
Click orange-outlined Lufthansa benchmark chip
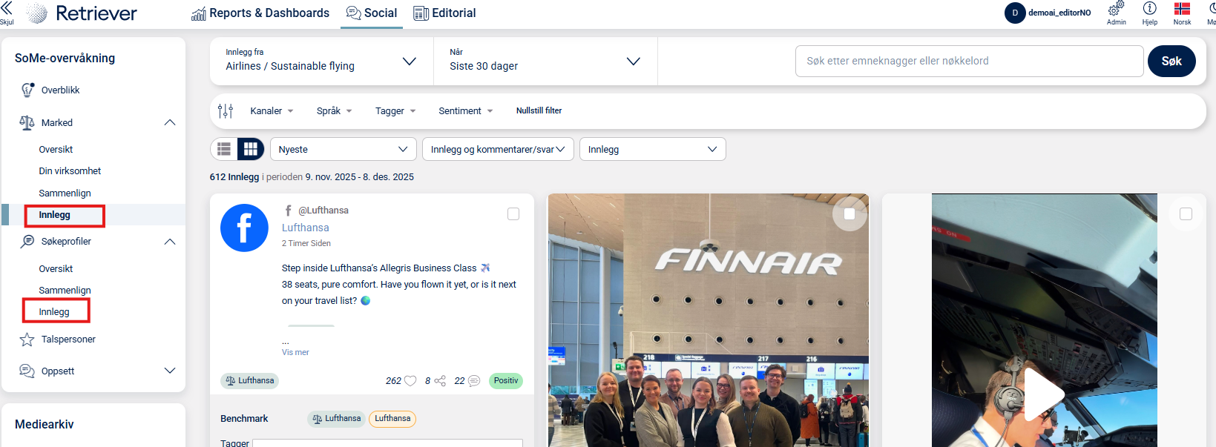pyautogui.click(x=392, y=419)
